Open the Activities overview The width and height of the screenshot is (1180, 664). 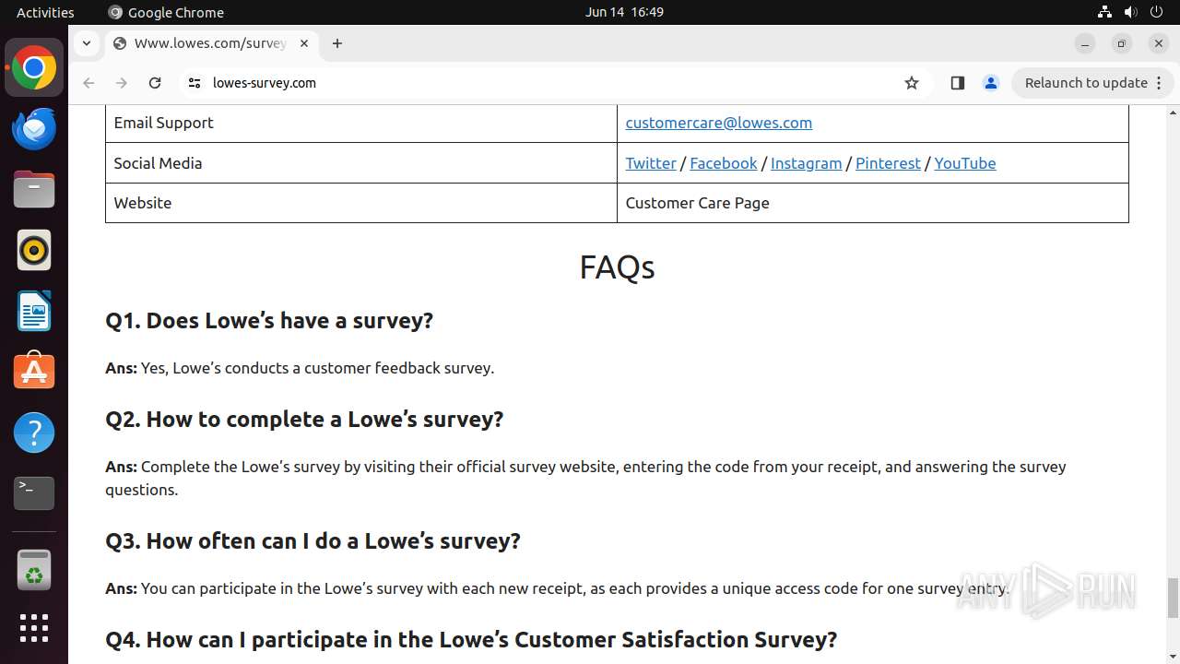(45, 12)
